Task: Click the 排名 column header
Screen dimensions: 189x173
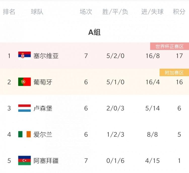Action: (9, 12)
